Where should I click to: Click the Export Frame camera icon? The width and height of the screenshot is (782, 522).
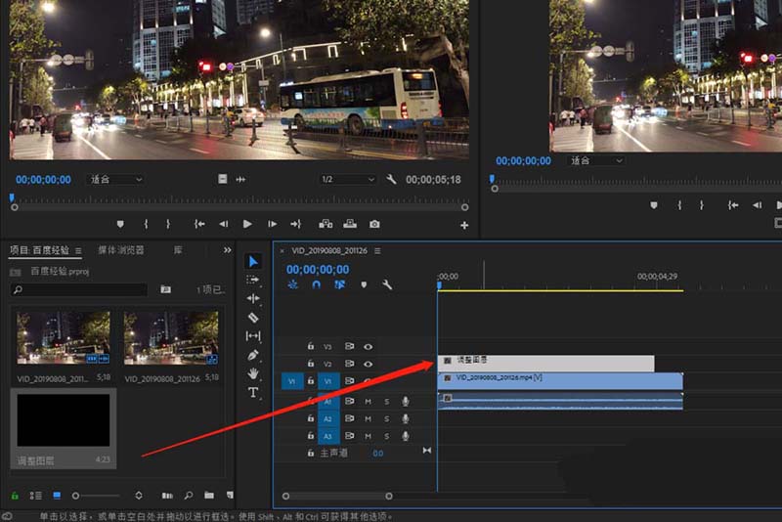tap(376, 224)
